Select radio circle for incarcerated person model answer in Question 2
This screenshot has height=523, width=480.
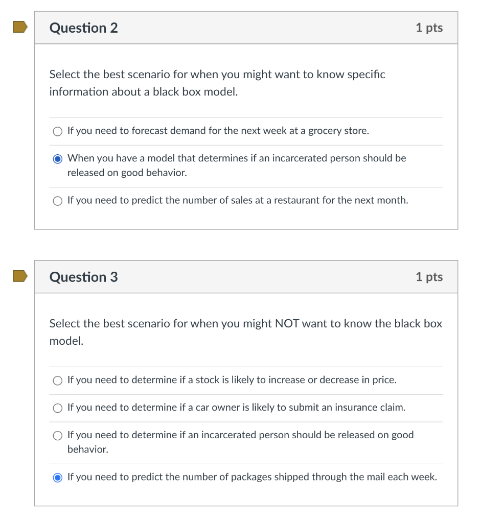tap(57, 159)
